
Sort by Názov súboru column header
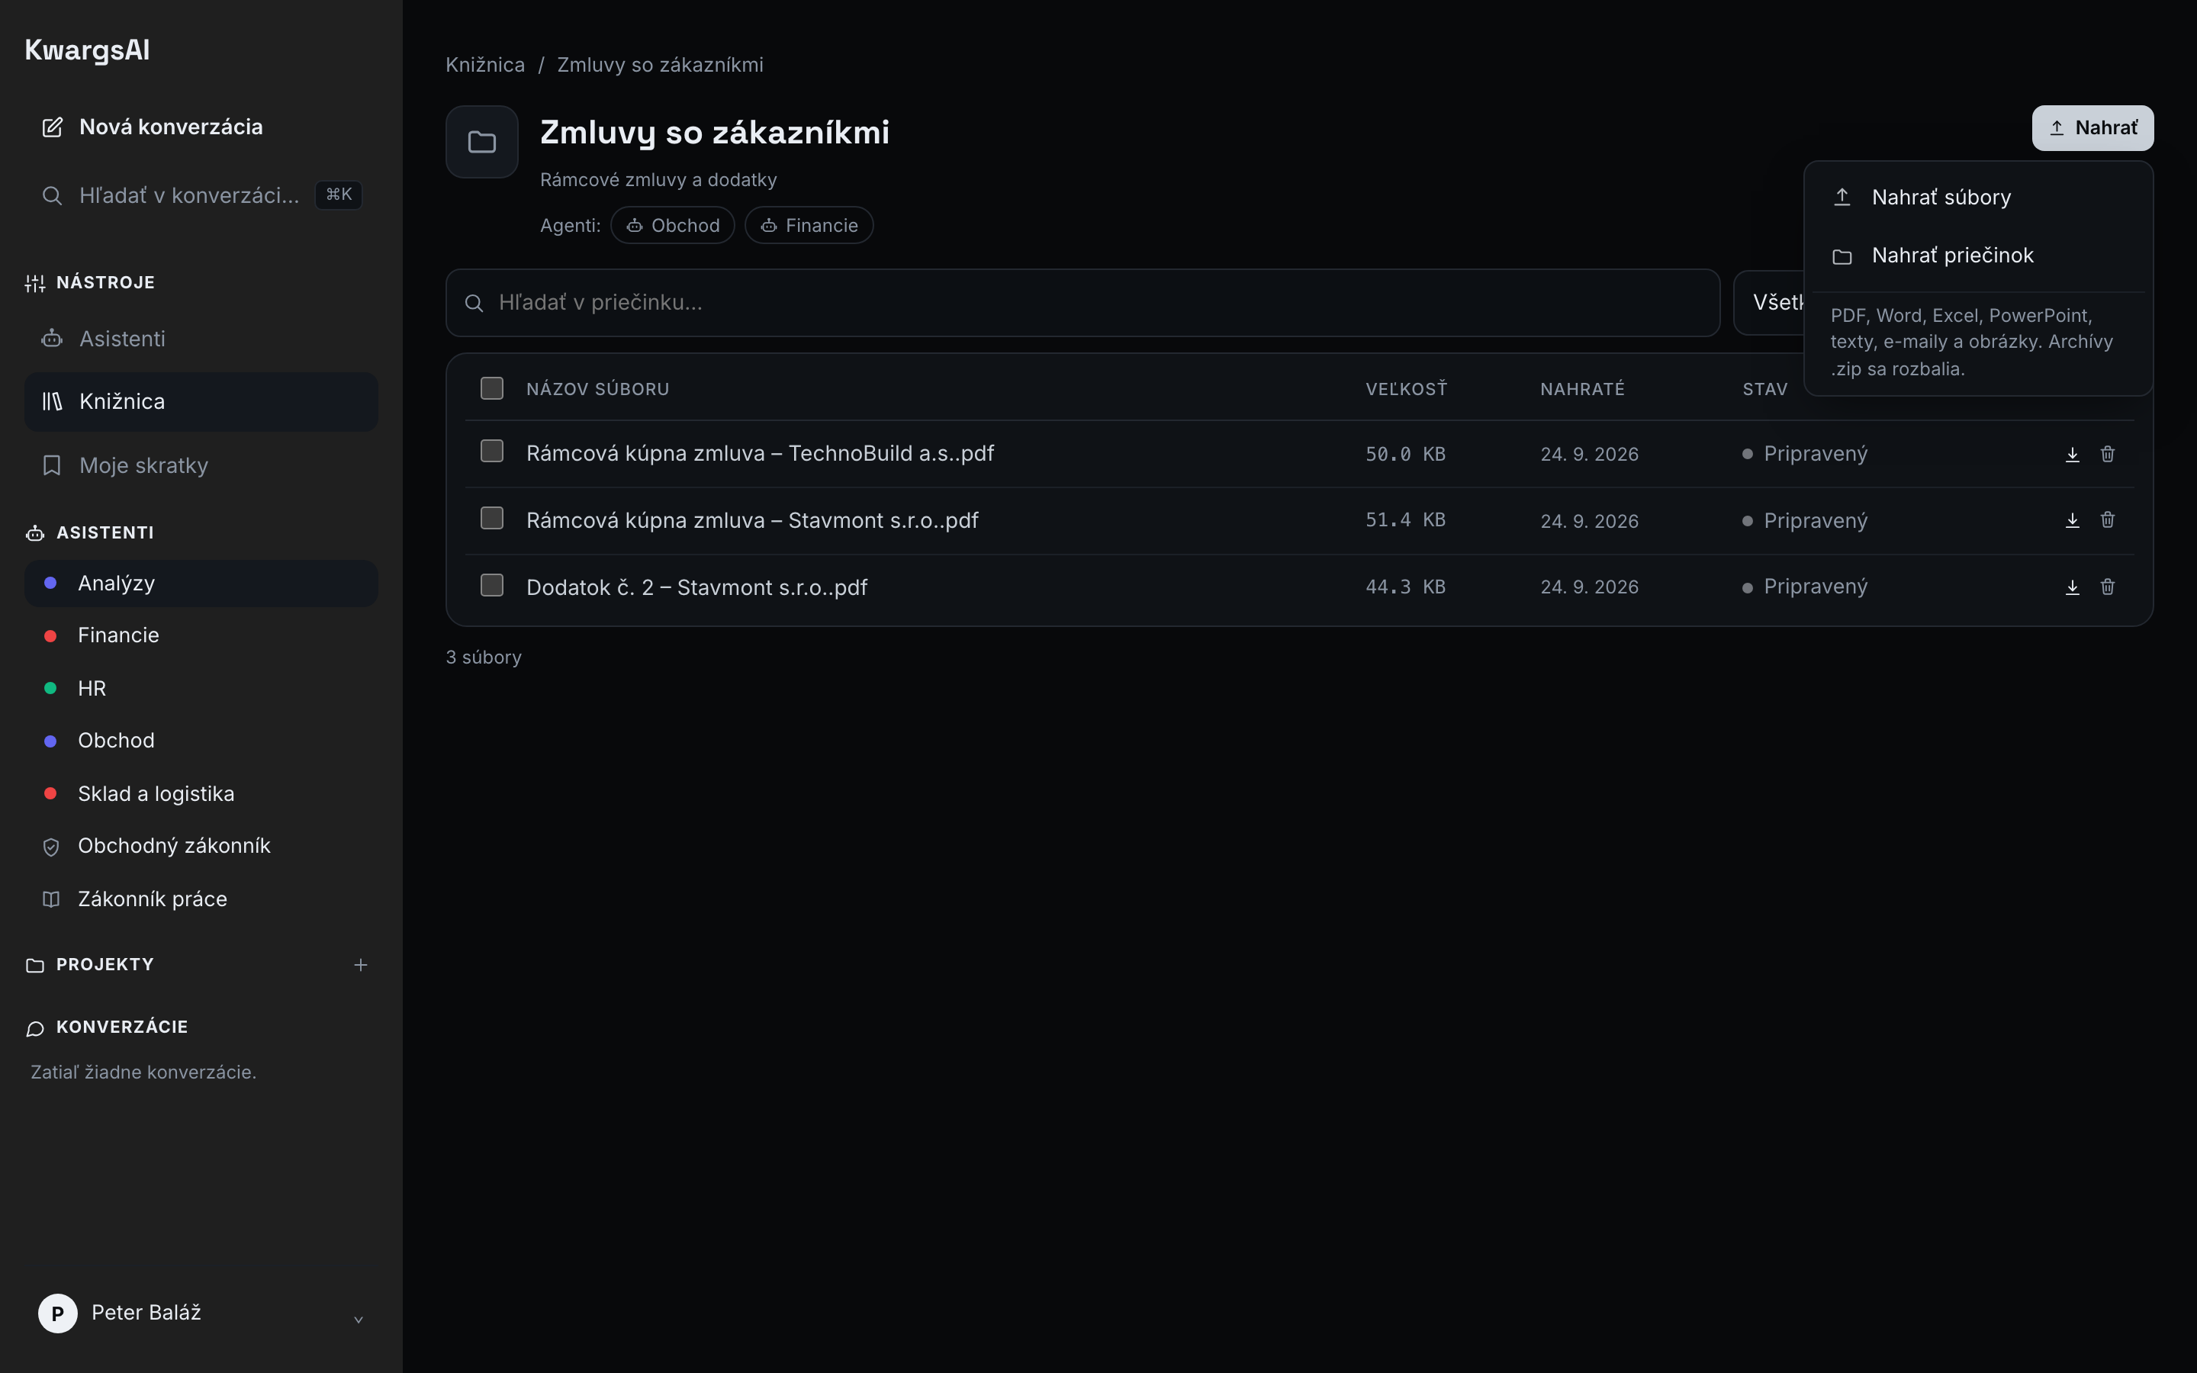[597, 390]
